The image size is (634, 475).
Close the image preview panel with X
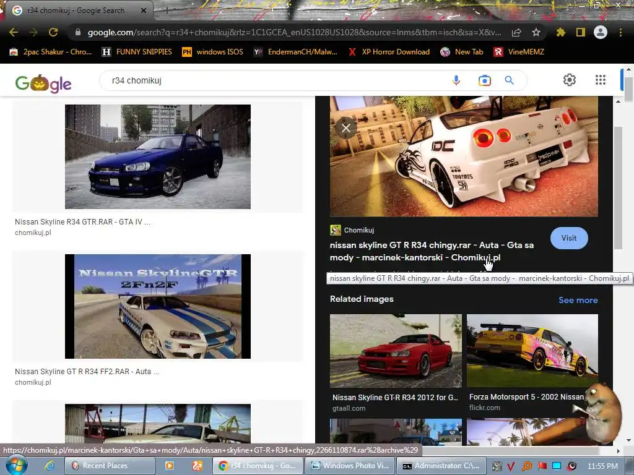tap(346, 128)
